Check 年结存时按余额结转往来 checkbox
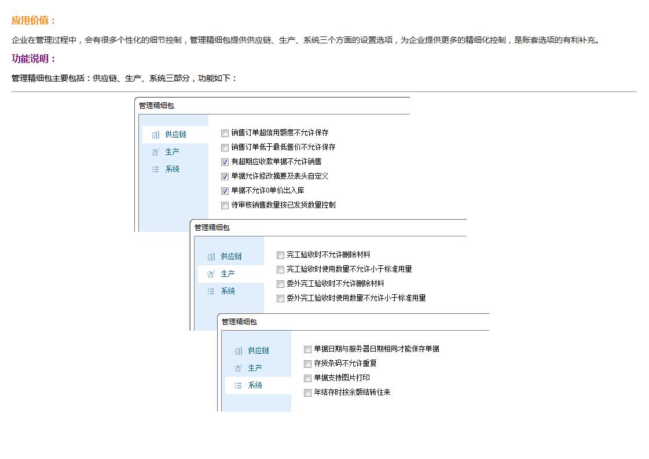 point(307,393)
